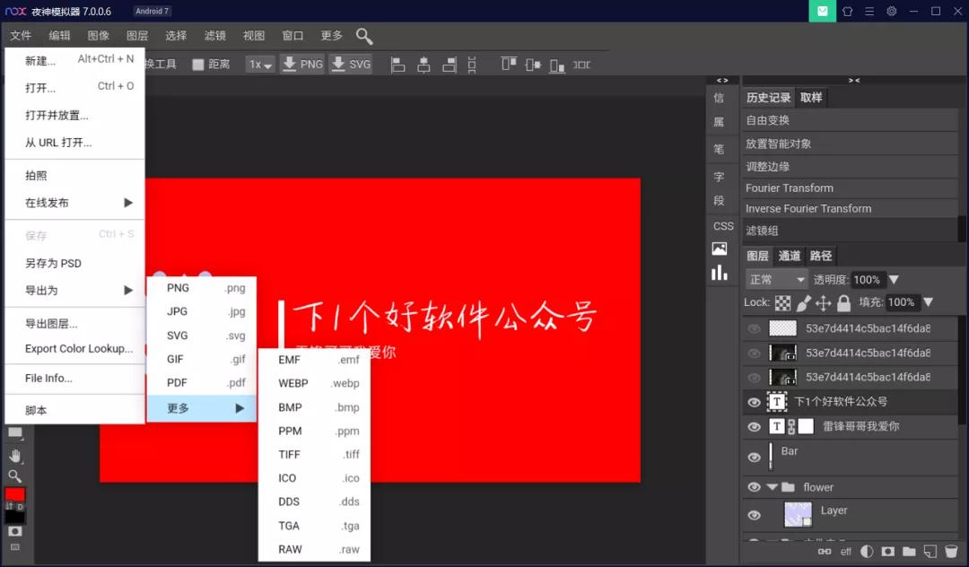Open the 滤镜 menu
The width and height of the screenshot is (969, 567).
(214, 36)
